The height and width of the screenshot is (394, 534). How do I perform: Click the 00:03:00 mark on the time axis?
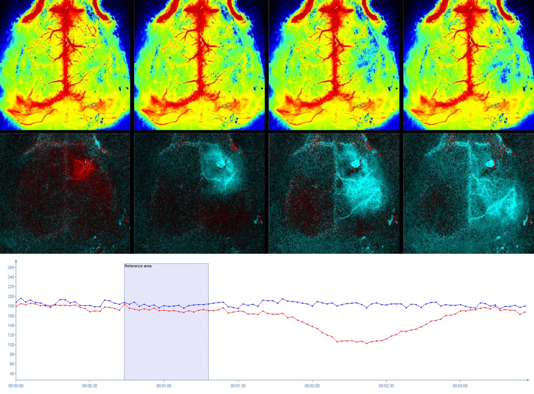tap(460, 386)
